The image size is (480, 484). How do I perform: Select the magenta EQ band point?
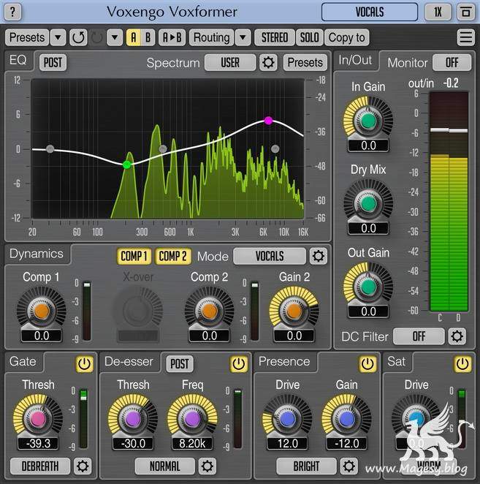268,121
